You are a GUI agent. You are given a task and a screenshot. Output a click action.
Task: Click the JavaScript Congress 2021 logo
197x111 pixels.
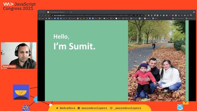[x=19, y=6]
